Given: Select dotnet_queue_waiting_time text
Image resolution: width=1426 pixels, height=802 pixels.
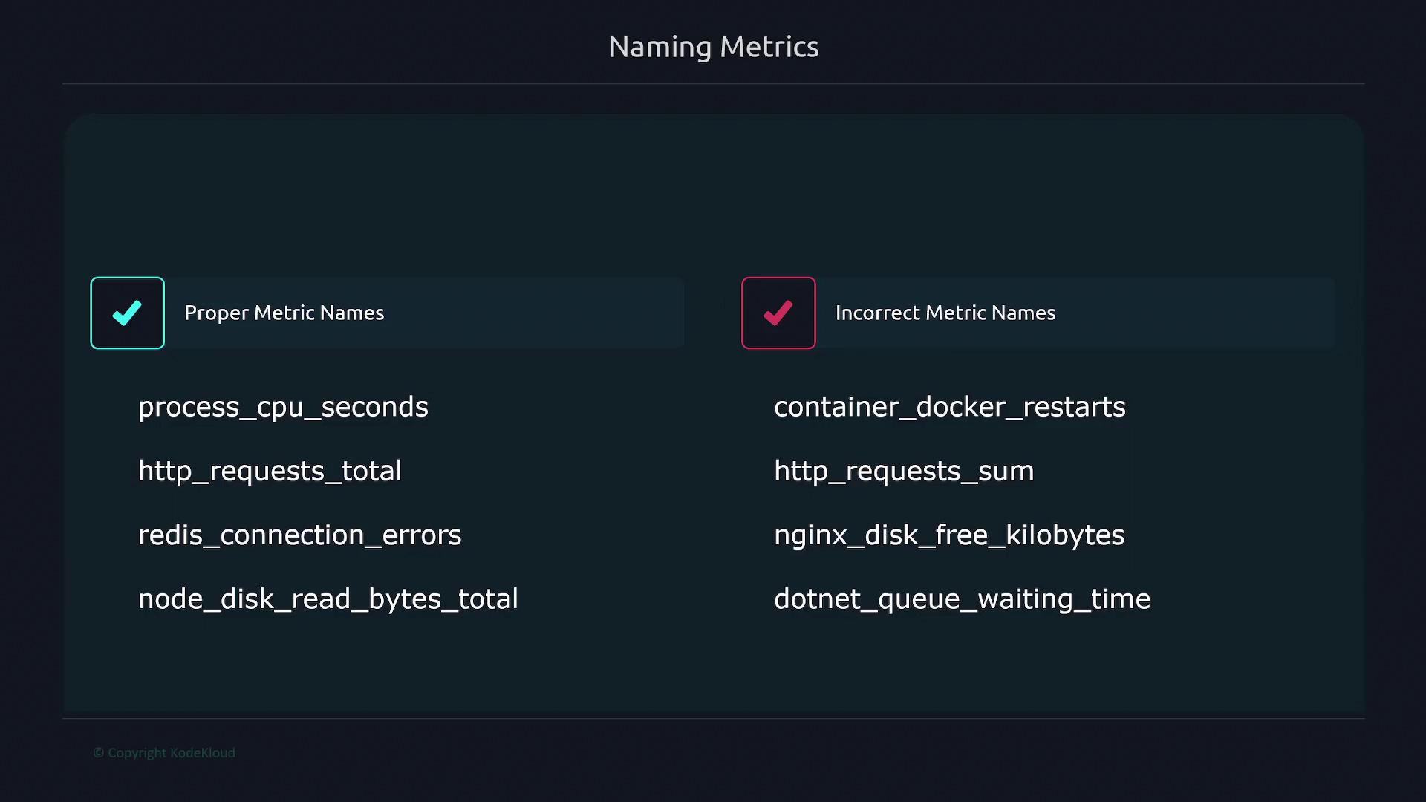Looking at the screenshot, I should click(962, 599).
